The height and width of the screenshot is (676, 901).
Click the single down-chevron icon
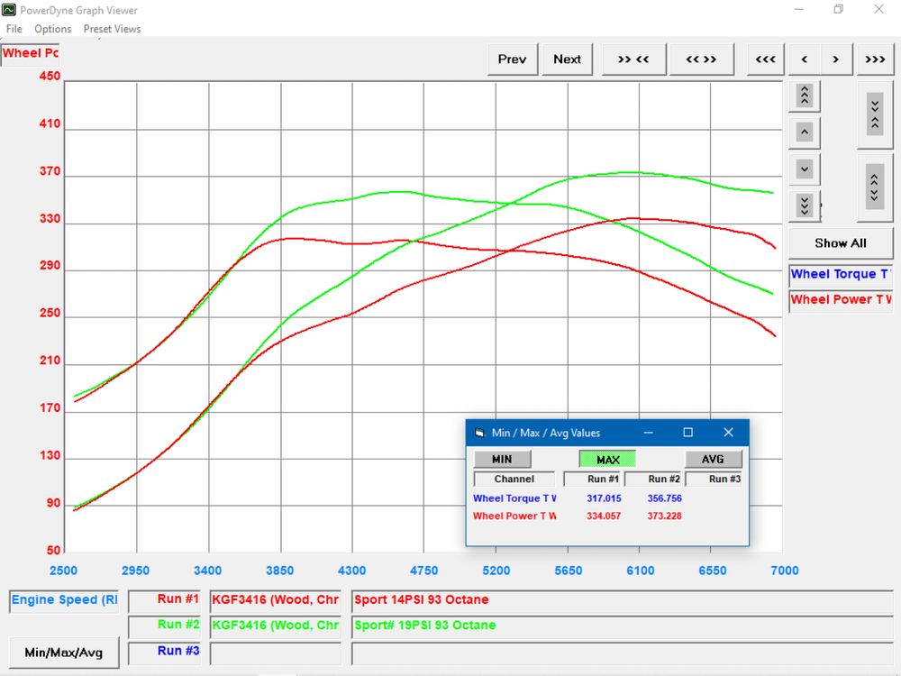tap(805, 169)
